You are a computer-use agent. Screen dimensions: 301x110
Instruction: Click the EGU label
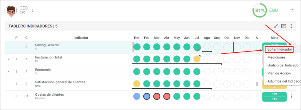coord(274,11)
